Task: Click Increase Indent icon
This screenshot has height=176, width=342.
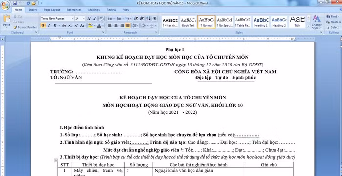Action: (x=142, y=19)
